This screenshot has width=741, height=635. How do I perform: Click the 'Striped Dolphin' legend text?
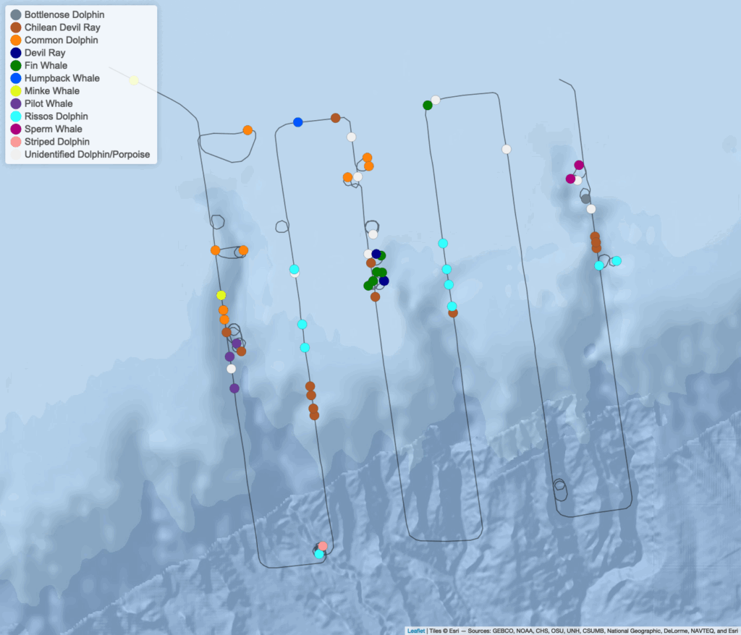57,142
